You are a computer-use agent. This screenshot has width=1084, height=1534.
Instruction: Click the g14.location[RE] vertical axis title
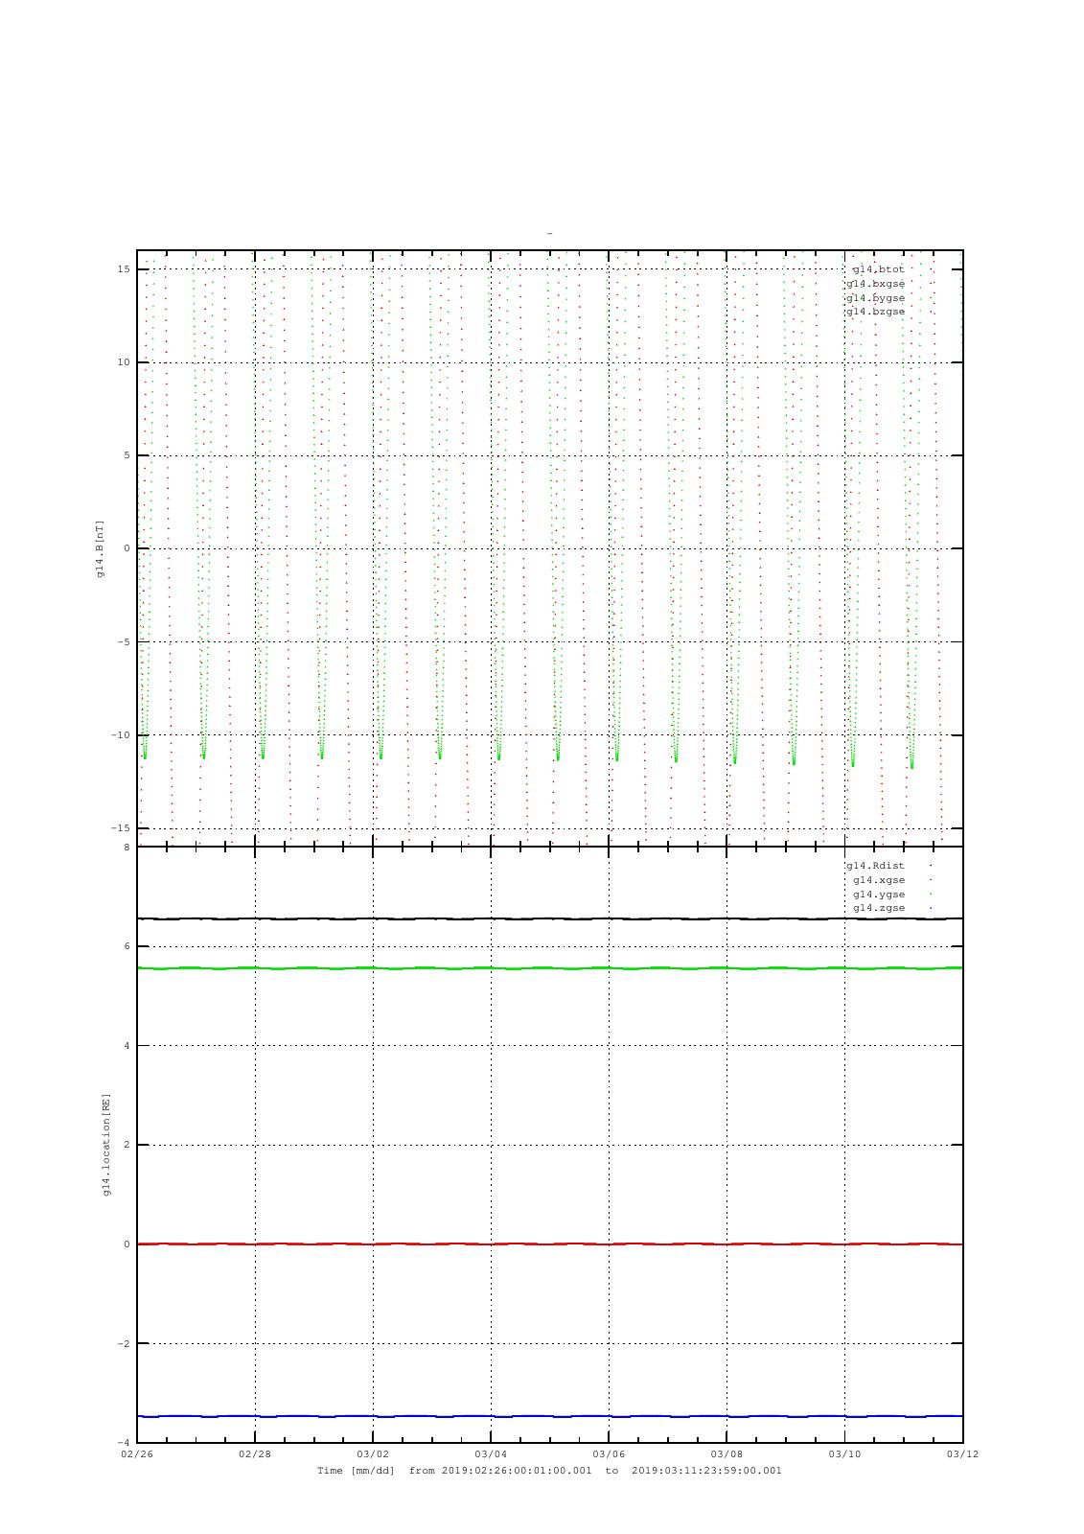tap(107, 1144)
